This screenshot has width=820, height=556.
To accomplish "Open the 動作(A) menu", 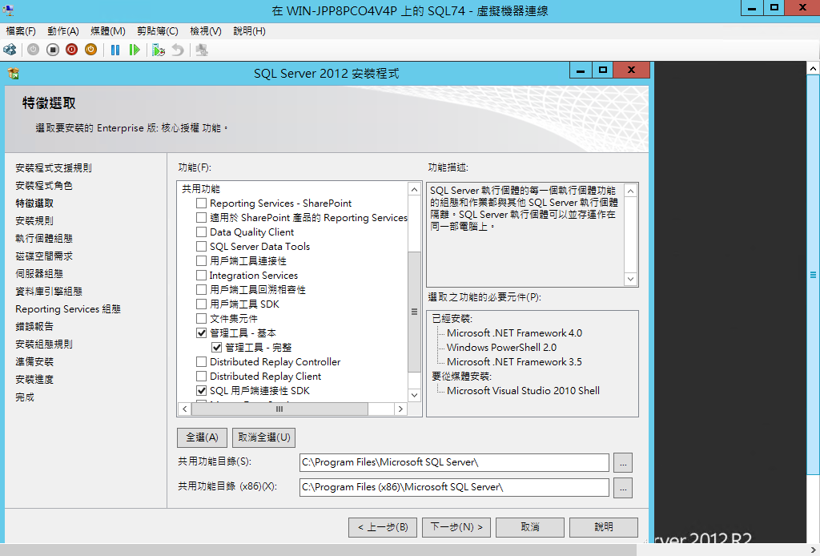I will tap(63, 31).
